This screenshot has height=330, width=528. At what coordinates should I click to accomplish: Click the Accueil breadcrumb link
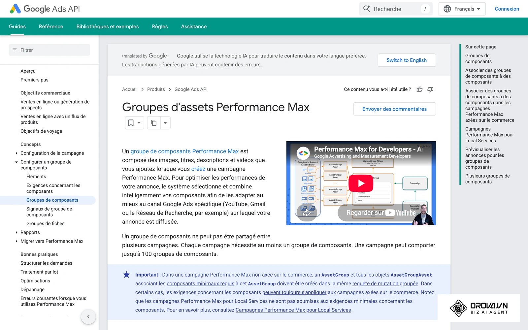tap(130, 89)
